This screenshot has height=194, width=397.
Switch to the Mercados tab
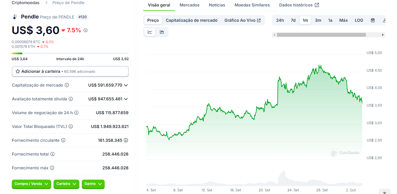[x=189, y=5]
